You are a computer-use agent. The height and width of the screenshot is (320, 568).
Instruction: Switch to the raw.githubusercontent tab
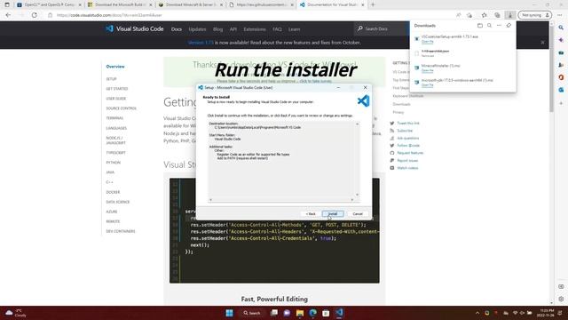[x=261, y=4]
